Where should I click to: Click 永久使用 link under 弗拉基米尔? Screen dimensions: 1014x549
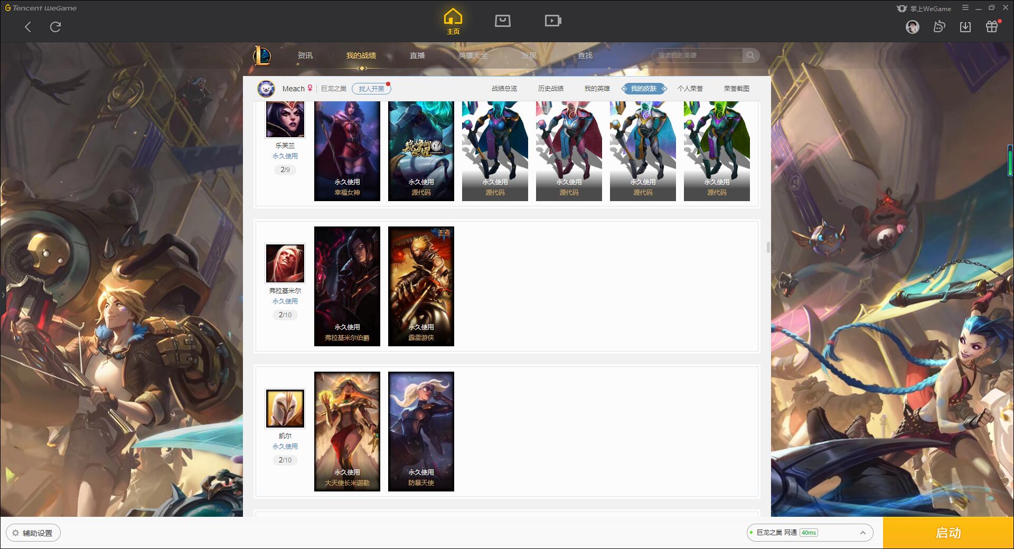point(285,301)
